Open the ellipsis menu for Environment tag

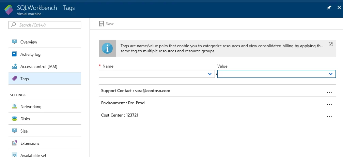tap(329, 105)
